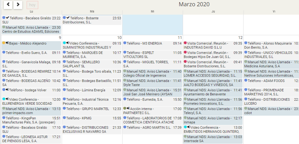299x144 pixels.
Task: Open Teléfono - DISTRIBUCIONES LUCERO event
Action: point(271,102)
